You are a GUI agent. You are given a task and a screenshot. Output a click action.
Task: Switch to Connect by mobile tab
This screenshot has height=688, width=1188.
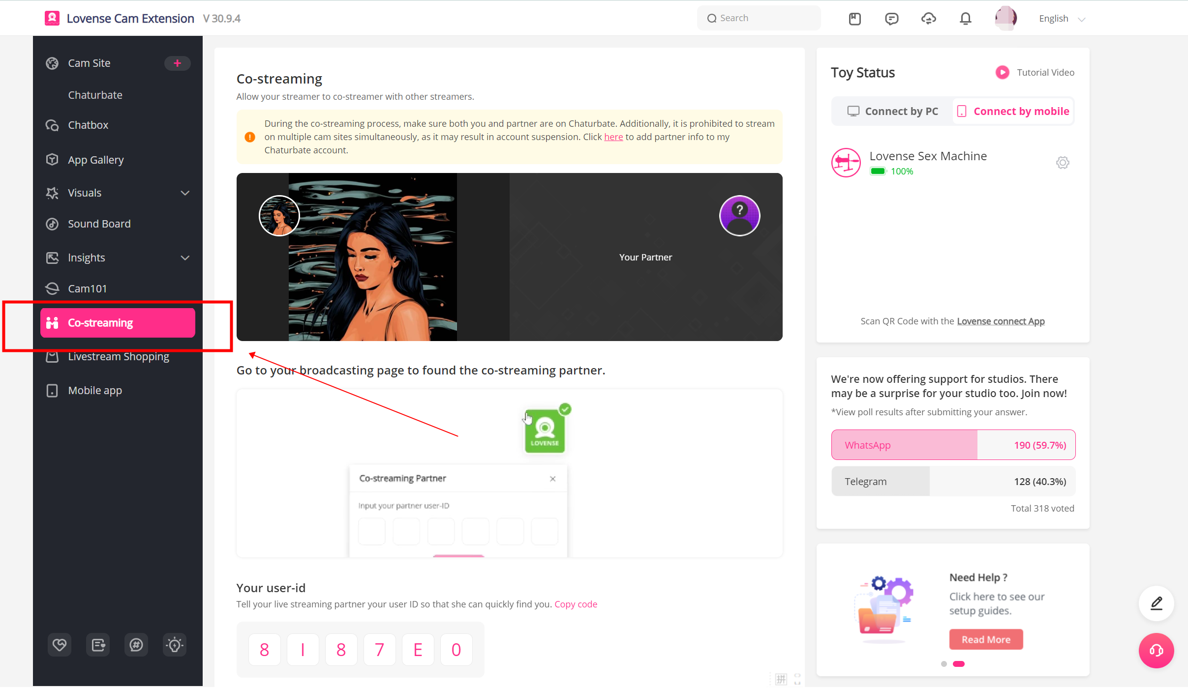point(1013,111)
